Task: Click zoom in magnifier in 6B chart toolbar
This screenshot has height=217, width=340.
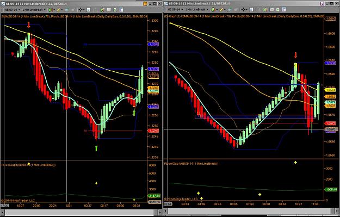Action: [x=229, y=10]
